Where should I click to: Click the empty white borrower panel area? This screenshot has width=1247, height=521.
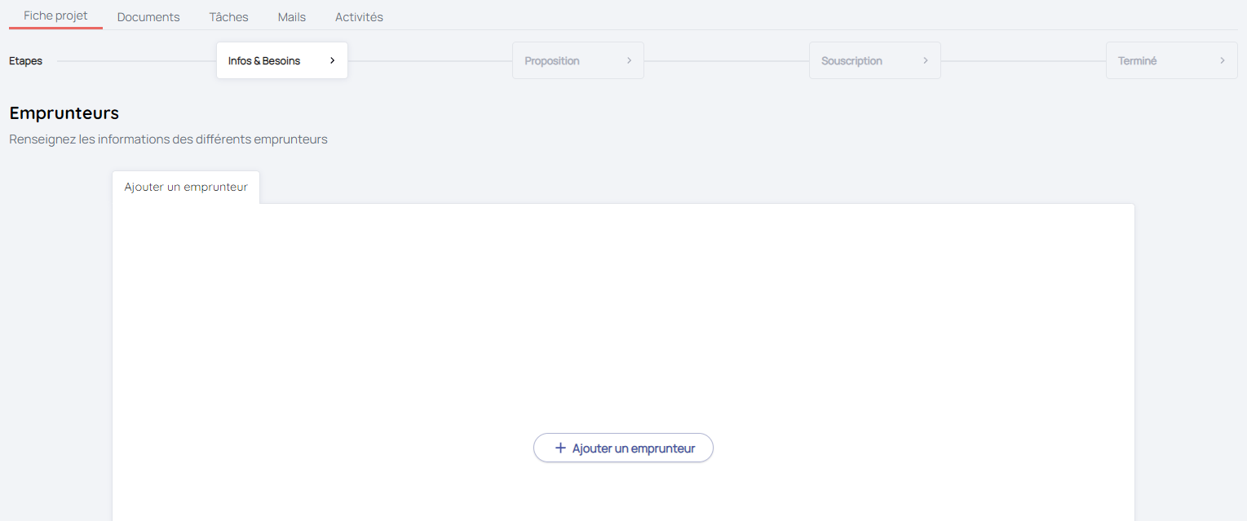623,318
